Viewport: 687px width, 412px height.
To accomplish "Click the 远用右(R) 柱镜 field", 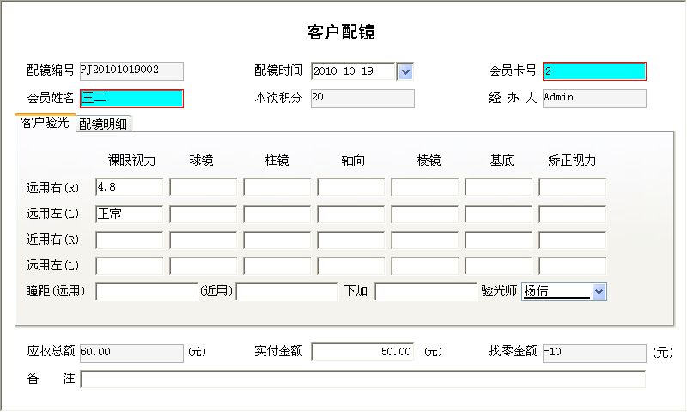I will [277, 187].
